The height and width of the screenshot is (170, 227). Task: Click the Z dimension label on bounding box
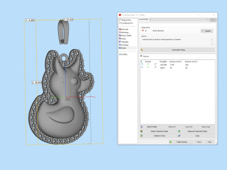click(x=37, y=82)
